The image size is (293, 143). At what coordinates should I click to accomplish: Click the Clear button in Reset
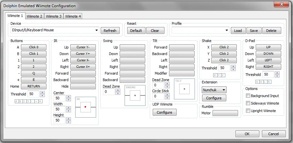[155, 31]
